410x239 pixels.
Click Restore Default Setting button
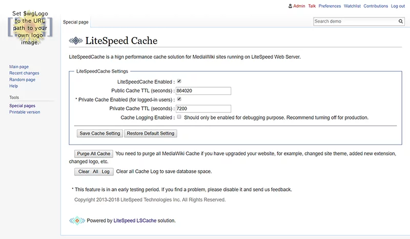[151, 133]
